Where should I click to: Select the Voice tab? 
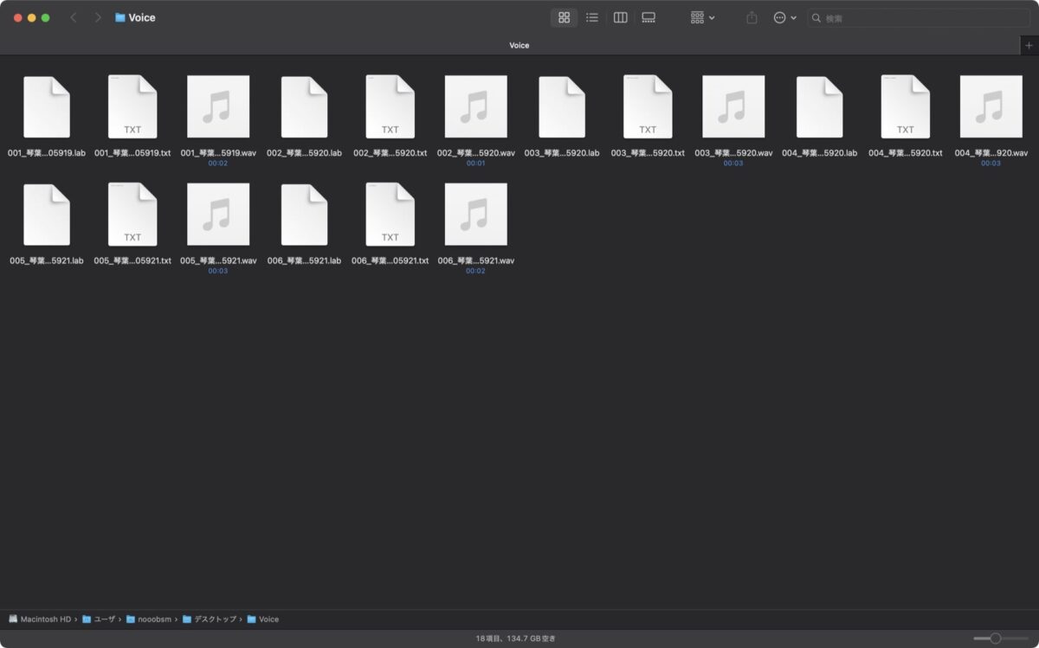519,45
